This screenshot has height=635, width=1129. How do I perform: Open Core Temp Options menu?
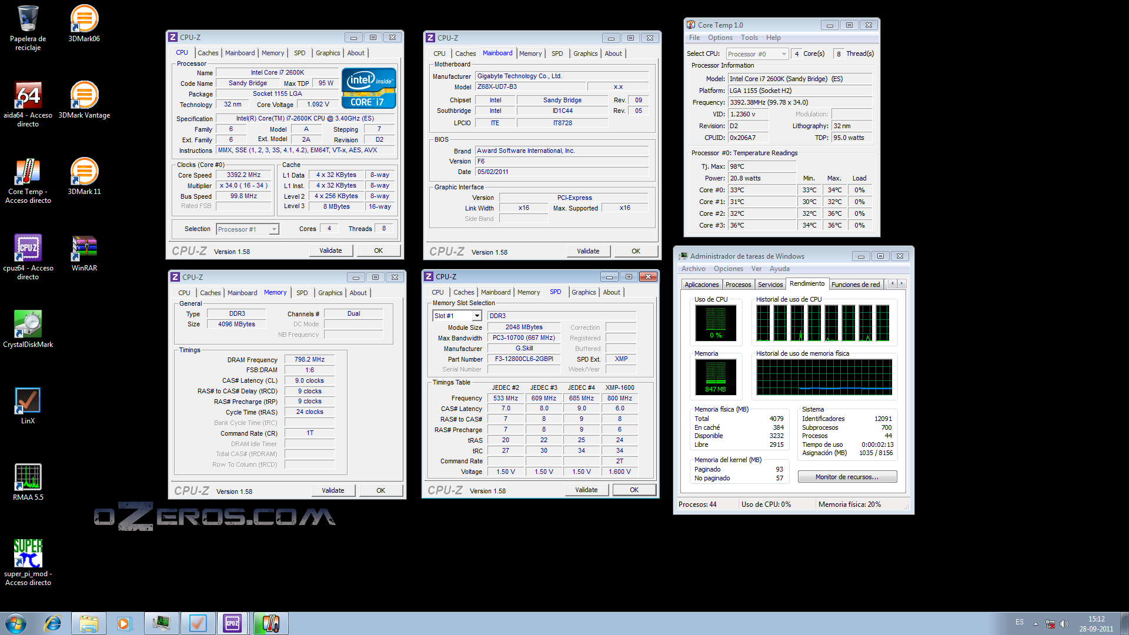point(720,38)
